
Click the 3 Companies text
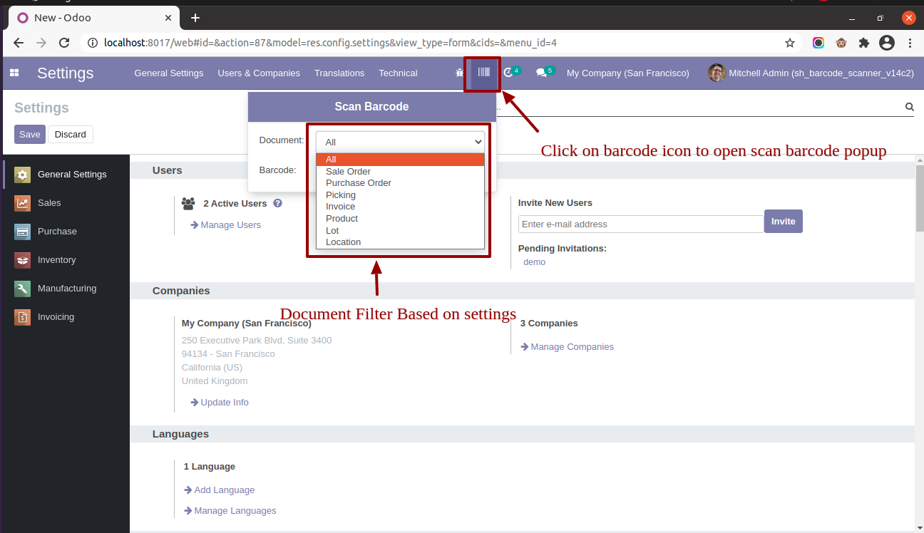click(549, 324)
